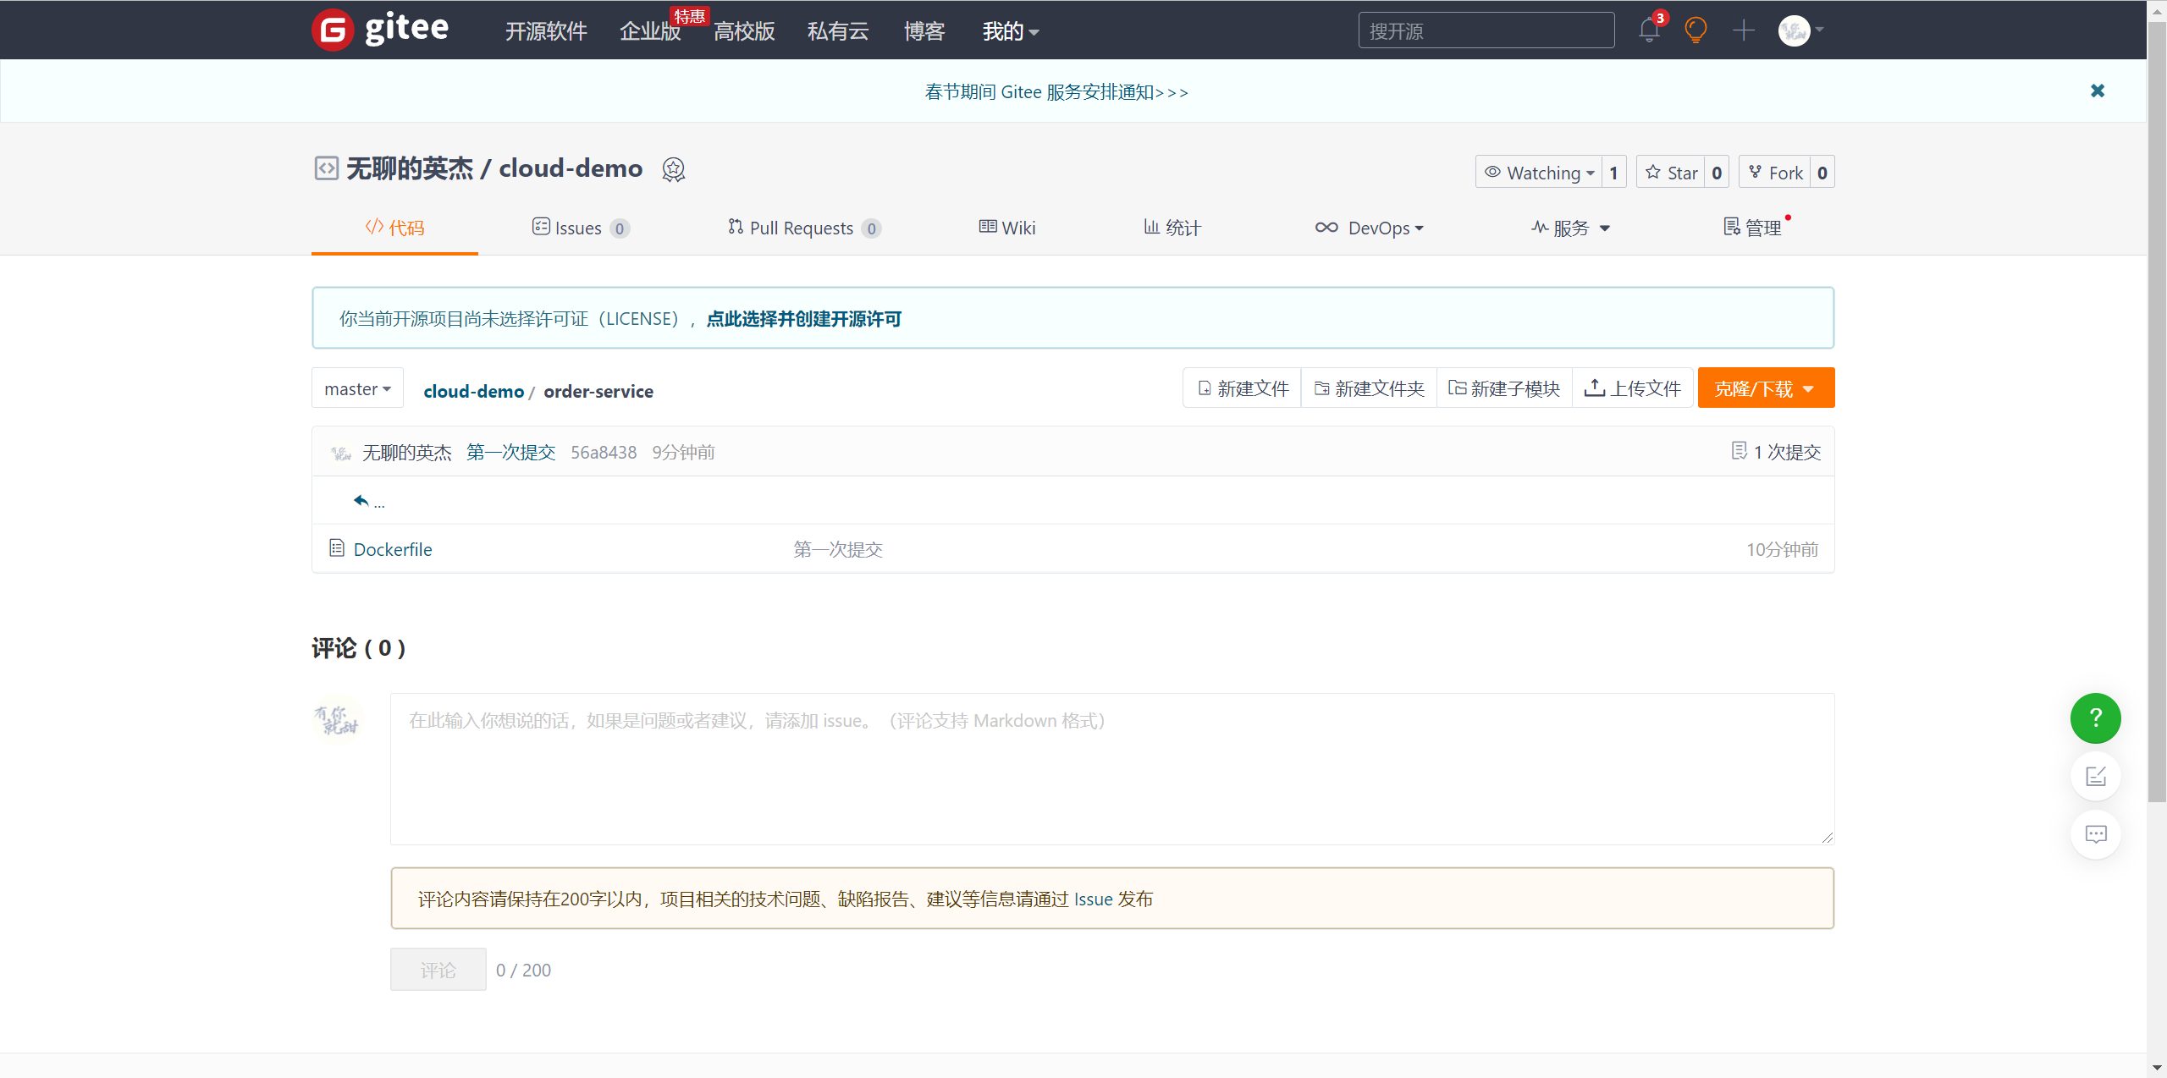
Task: Click the green help question-mark button
Action: tap(2095, 718)
